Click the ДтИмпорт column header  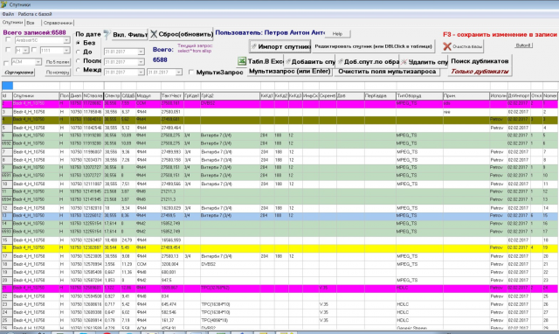pos(519,95)
